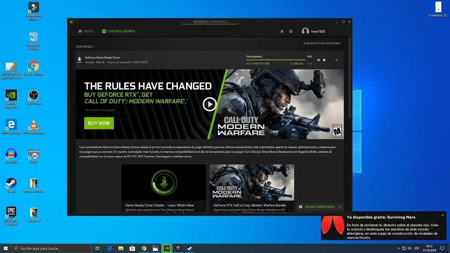Launch OBS Studio from the desktop

click(x=33, y=96)
